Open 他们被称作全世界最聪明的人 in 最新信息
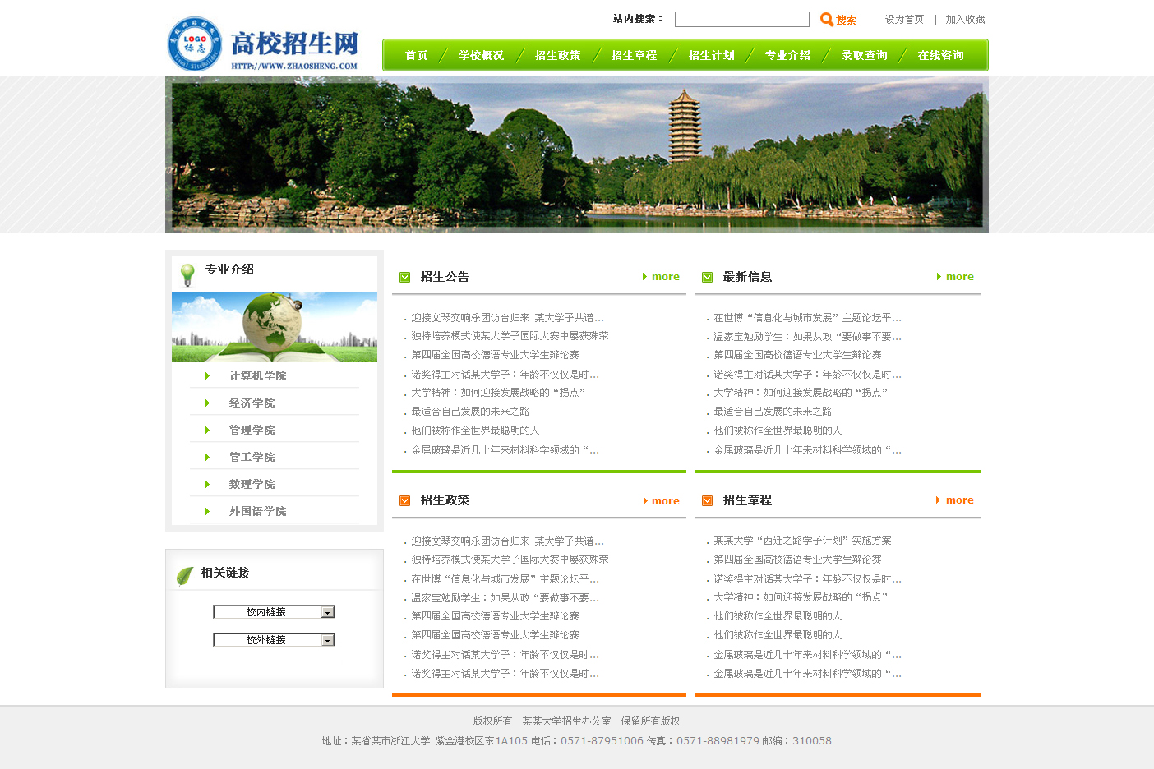The image size is (1154, 769). point(778,431)
